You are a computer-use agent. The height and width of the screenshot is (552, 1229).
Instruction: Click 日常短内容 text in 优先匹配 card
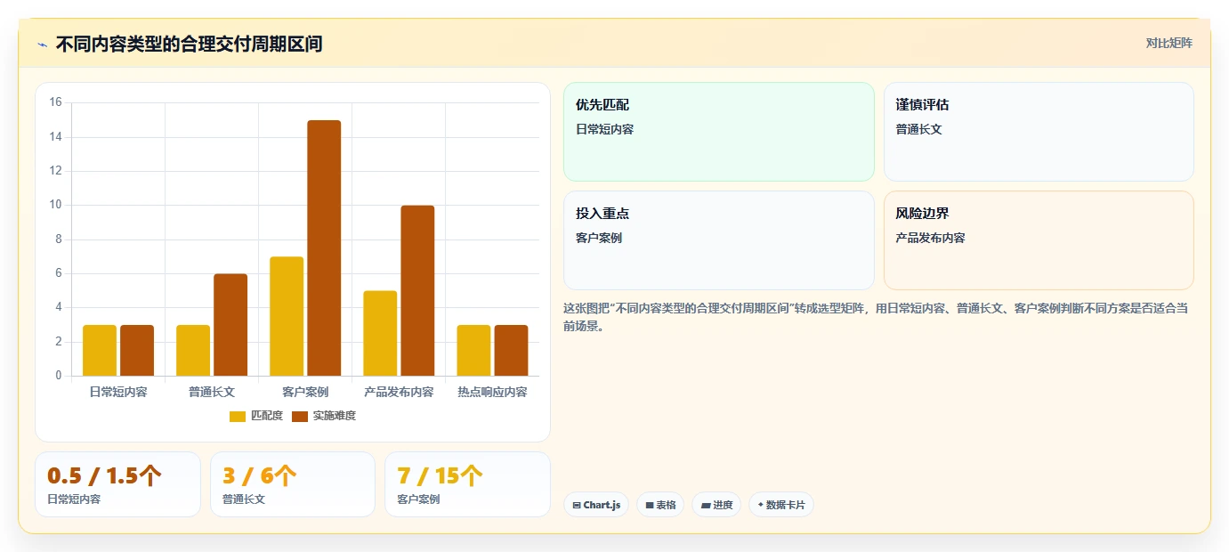click(604, 129)
